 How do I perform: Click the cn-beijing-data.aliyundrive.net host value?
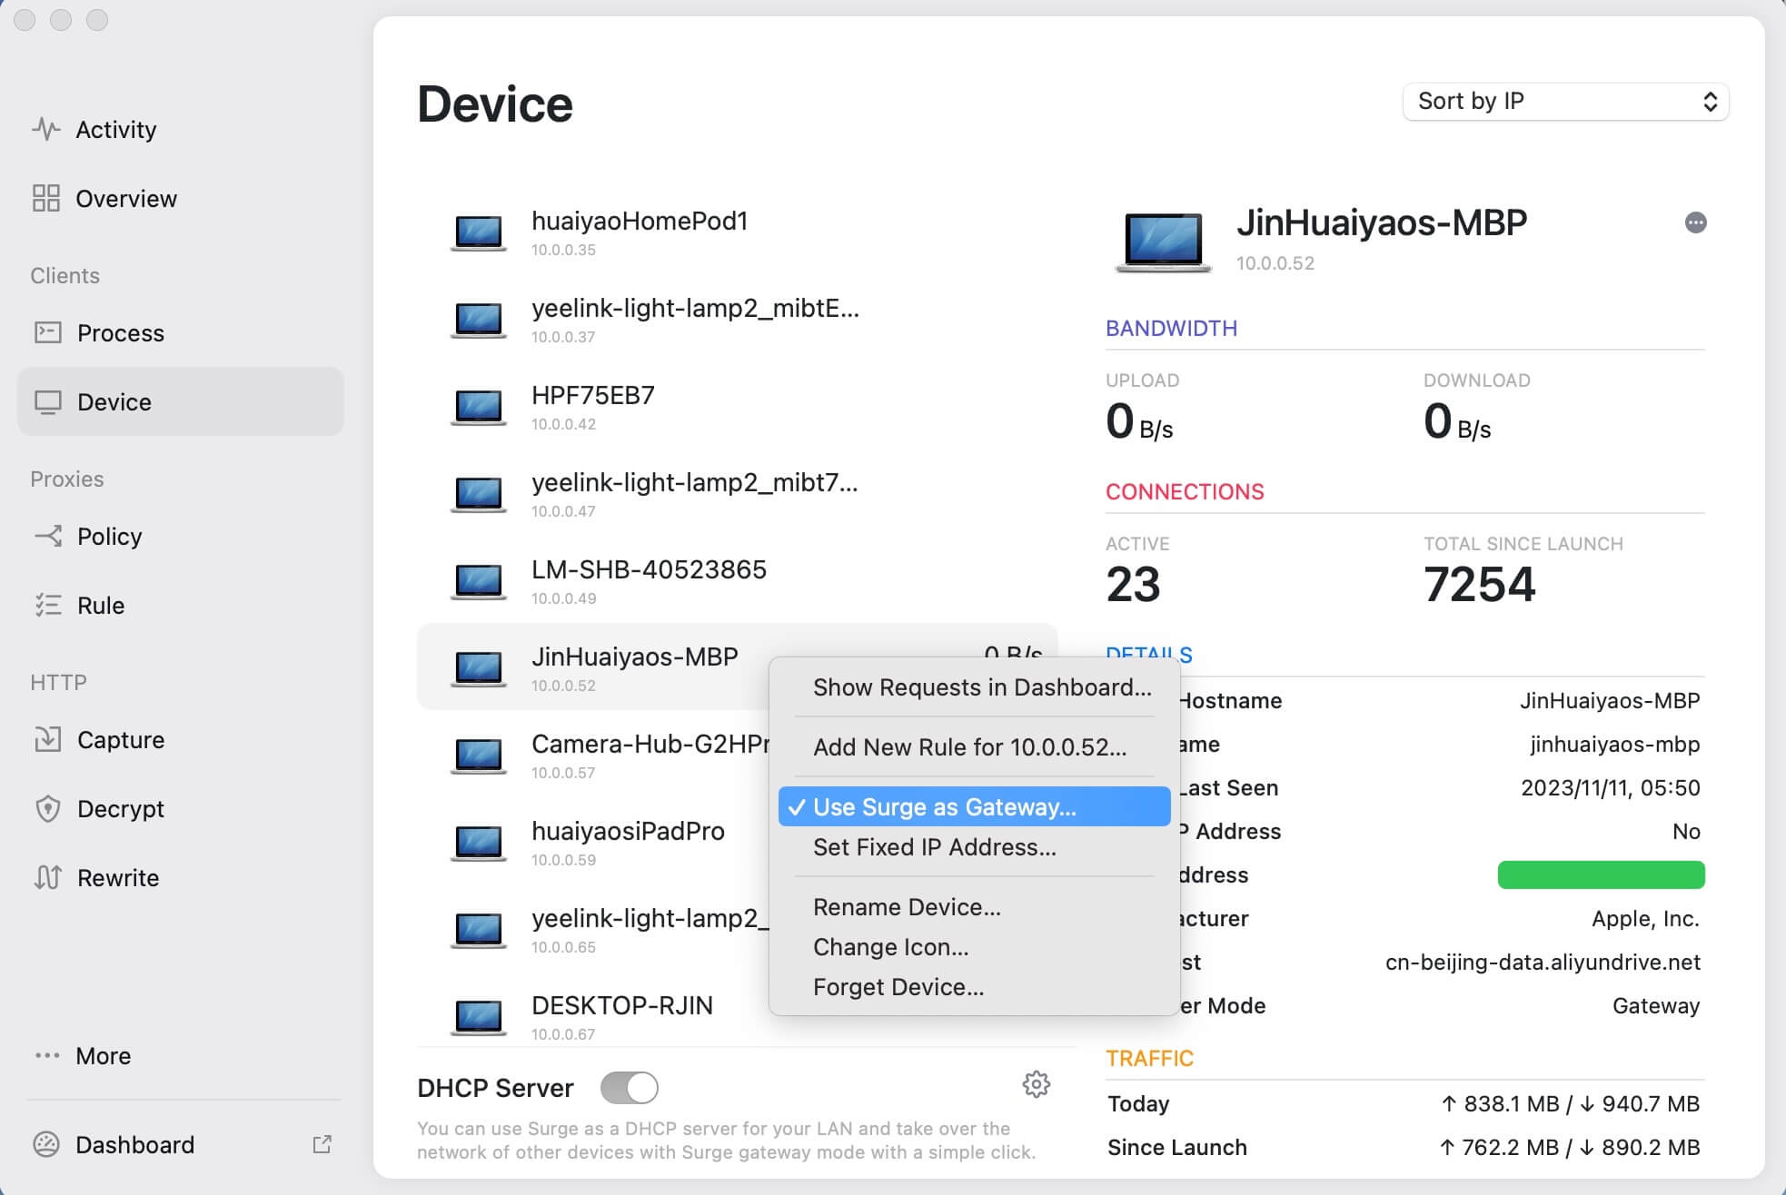[1543, 962]
